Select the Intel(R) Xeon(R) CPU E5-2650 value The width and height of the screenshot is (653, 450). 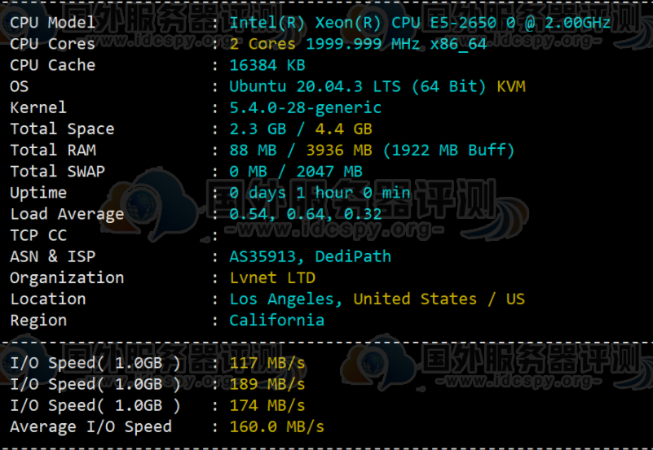click(x=420, y=23)
